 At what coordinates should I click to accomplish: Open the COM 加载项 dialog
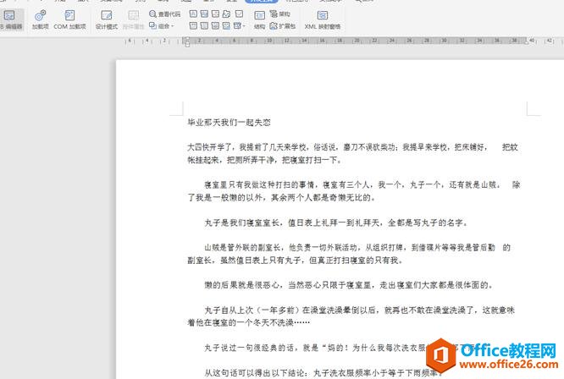tap(69, 19)
